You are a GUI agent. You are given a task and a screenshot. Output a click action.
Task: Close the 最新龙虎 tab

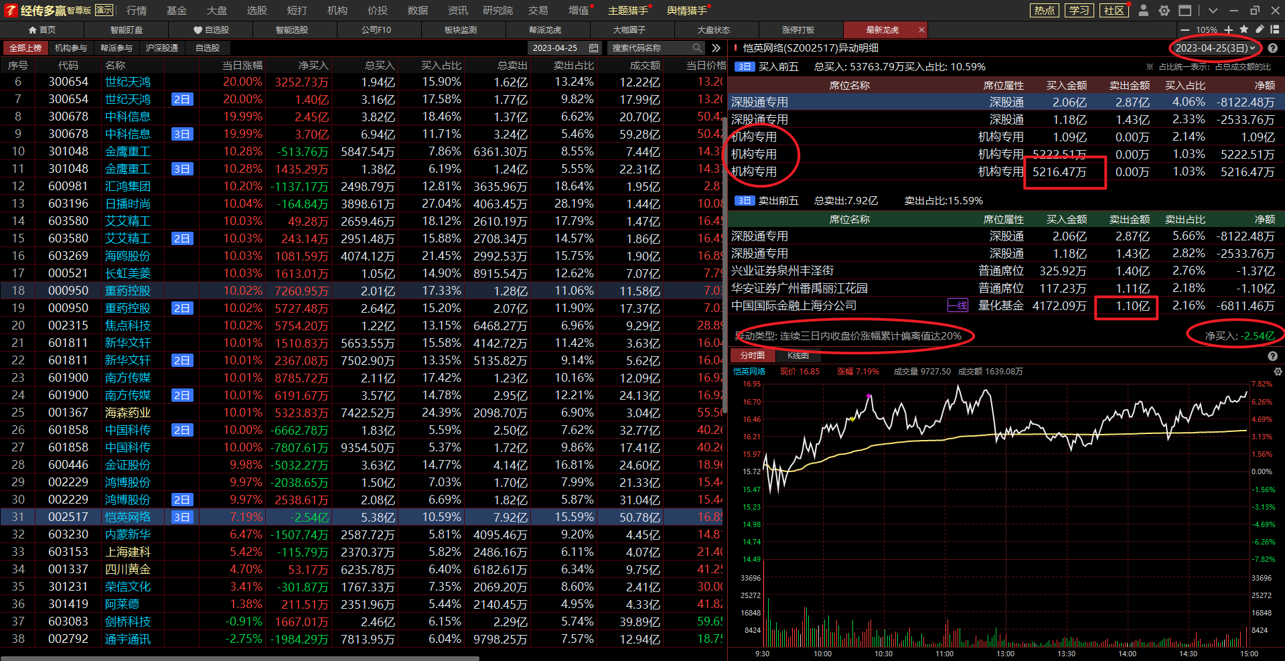(921, 30)
